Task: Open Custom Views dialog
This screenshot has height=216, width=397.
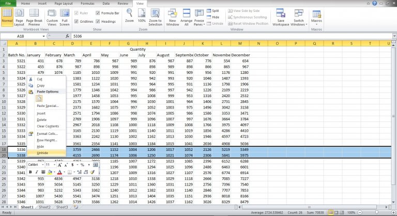Action: click(x=52, y=17)
